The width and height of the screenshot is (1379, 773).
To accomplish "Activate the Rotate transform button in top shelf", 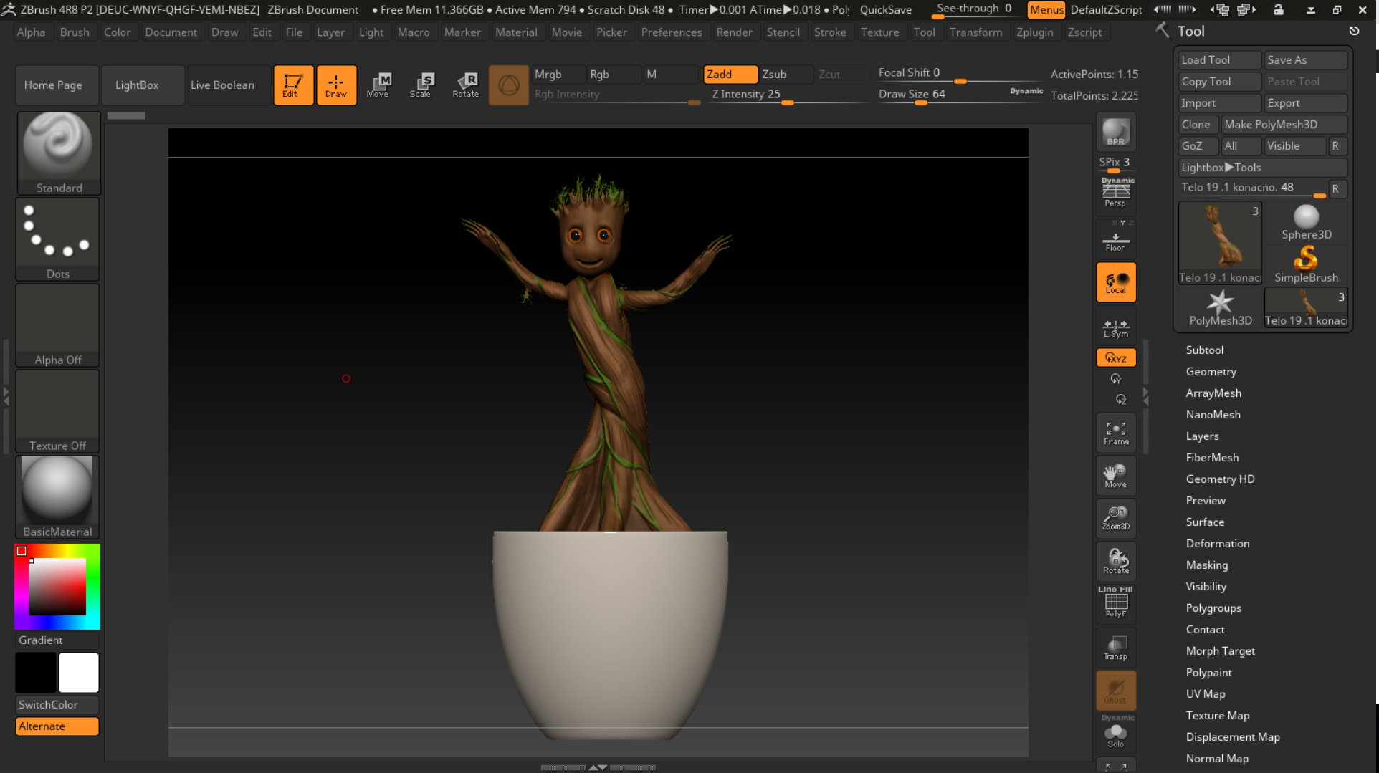I will click(x=465, y=85).
